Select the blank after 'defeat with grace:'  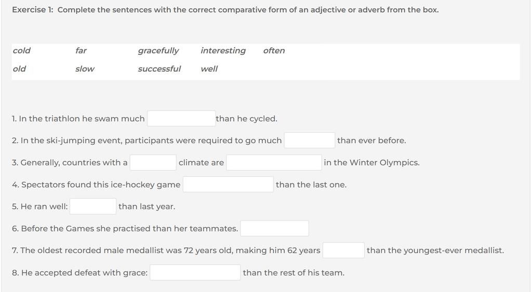(x=195, y=273)
